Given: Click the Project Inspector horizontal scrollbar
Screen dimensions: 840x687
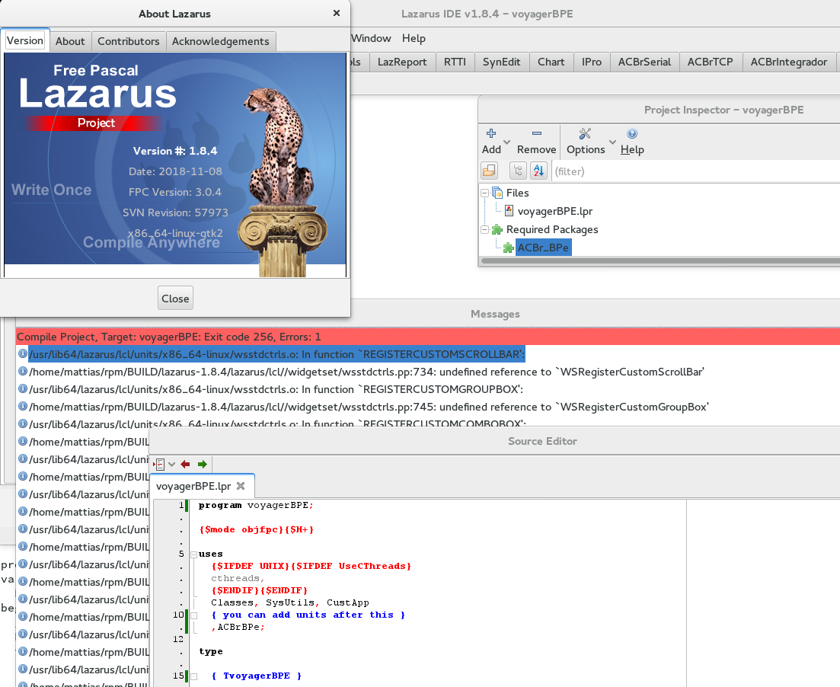Looking at the screenshot, I should pos(660,261).
